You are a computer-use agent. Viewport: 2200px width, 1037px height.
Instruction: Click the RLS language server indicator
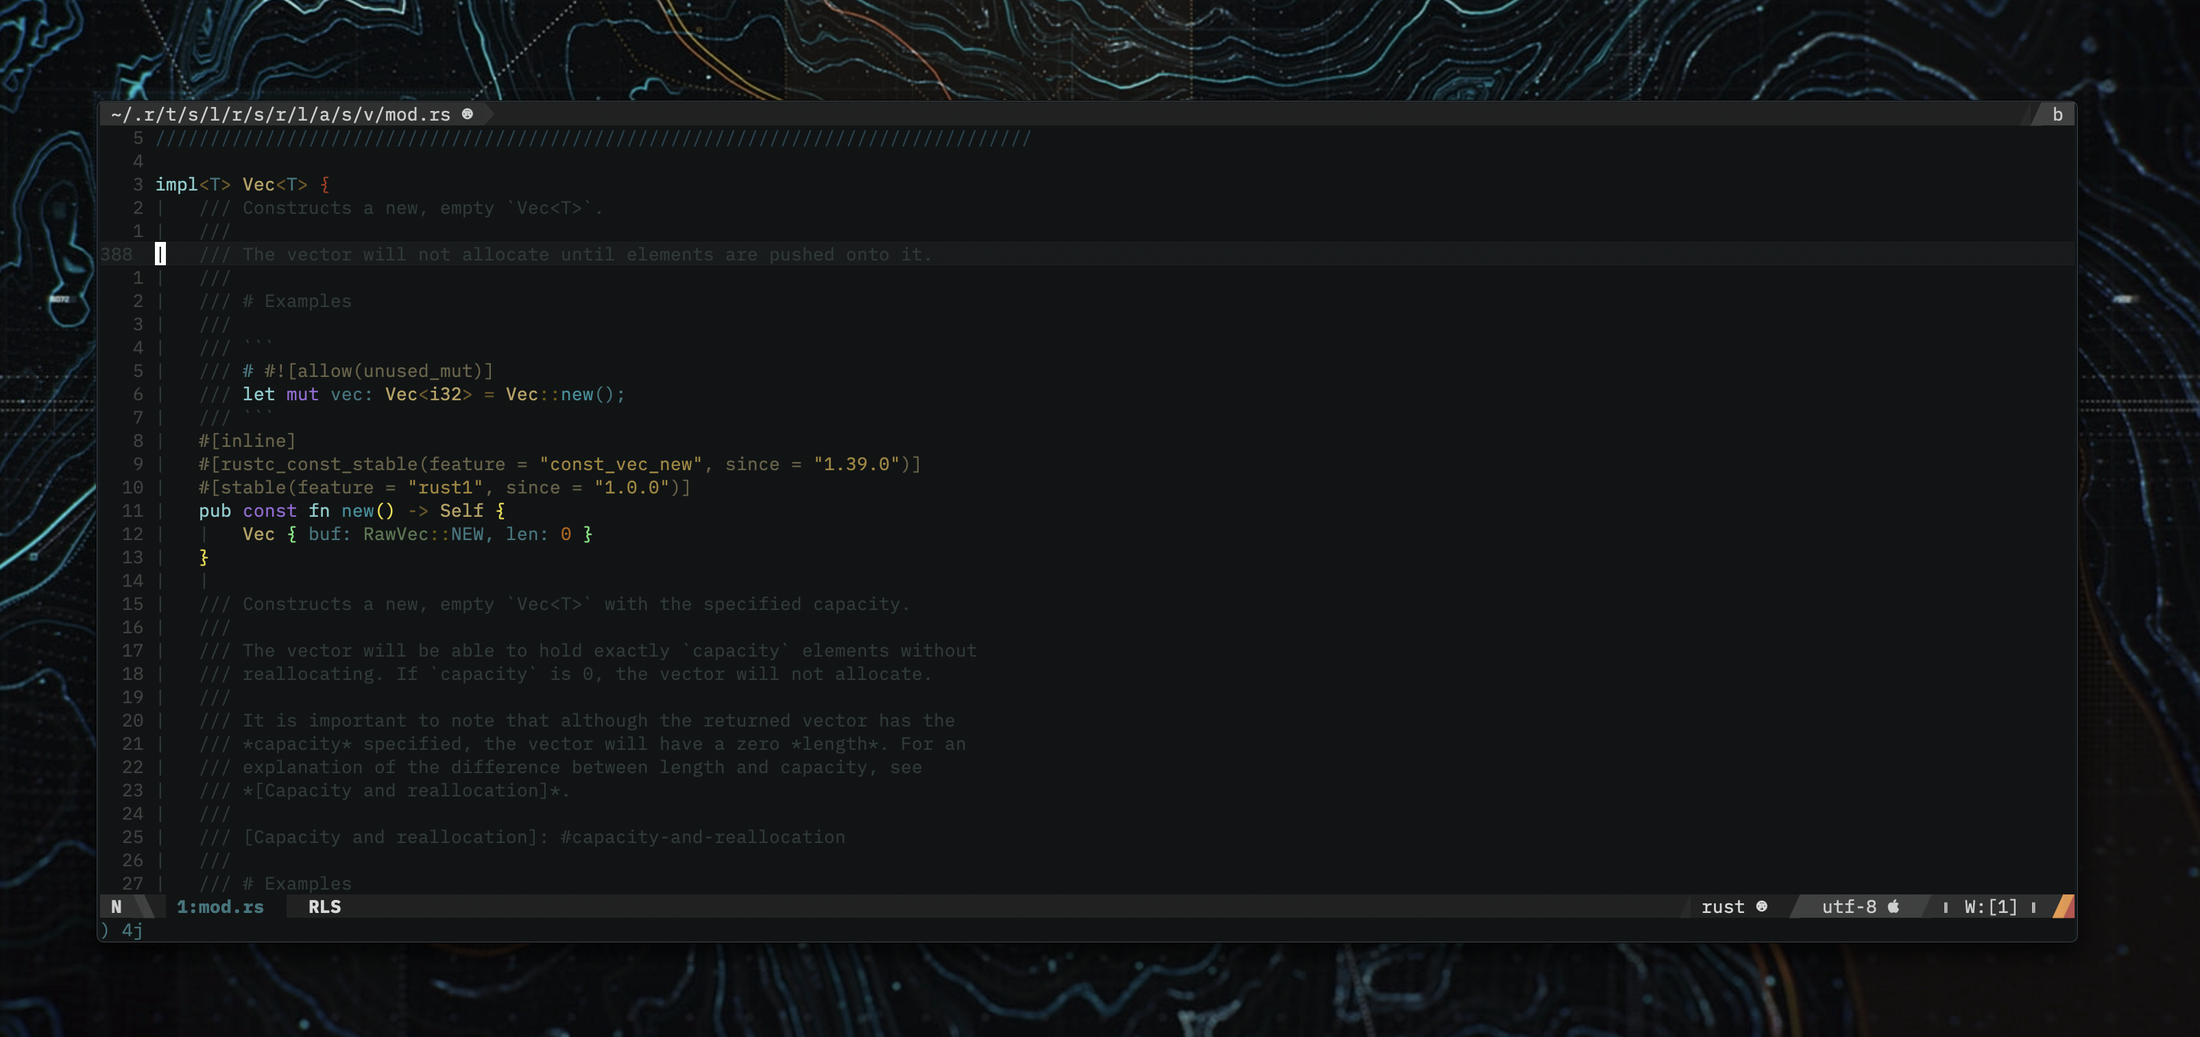click(x=324, y=906)
